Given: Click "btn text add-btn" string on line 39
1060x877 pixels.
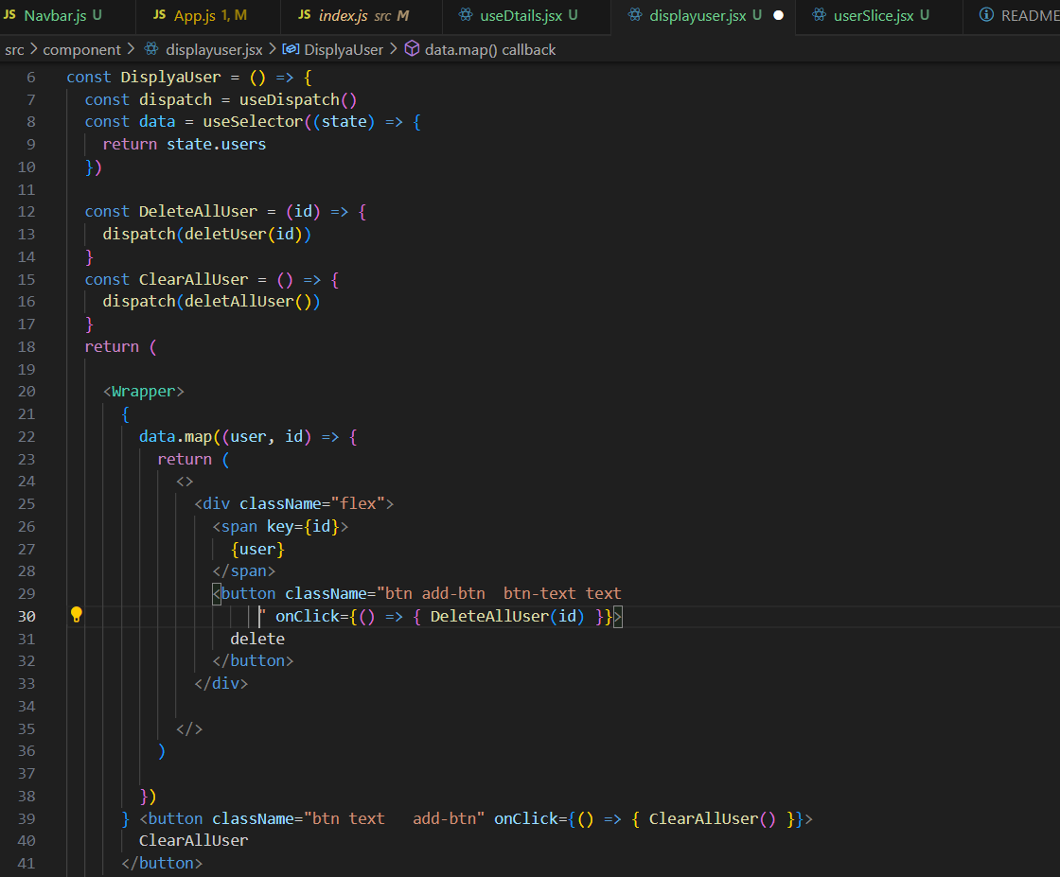Looking at the screenshot, I should click(x=394, y=818).
